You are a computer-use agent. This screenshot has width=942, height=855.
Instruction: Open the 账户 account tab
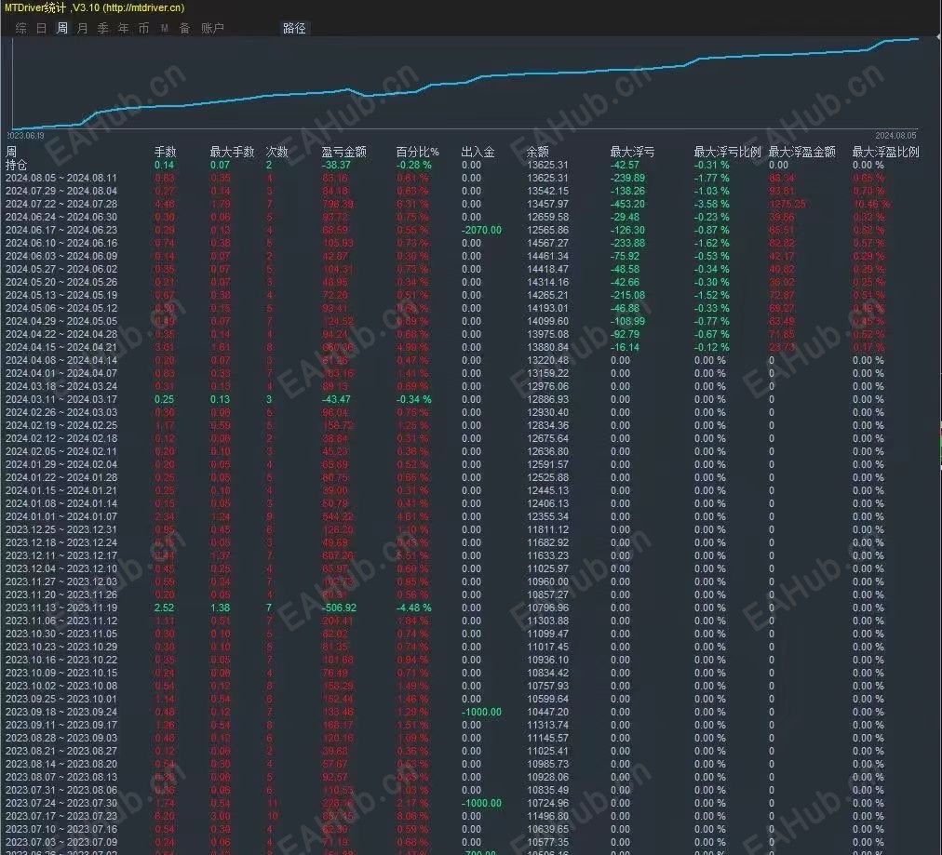coord(212,28)
